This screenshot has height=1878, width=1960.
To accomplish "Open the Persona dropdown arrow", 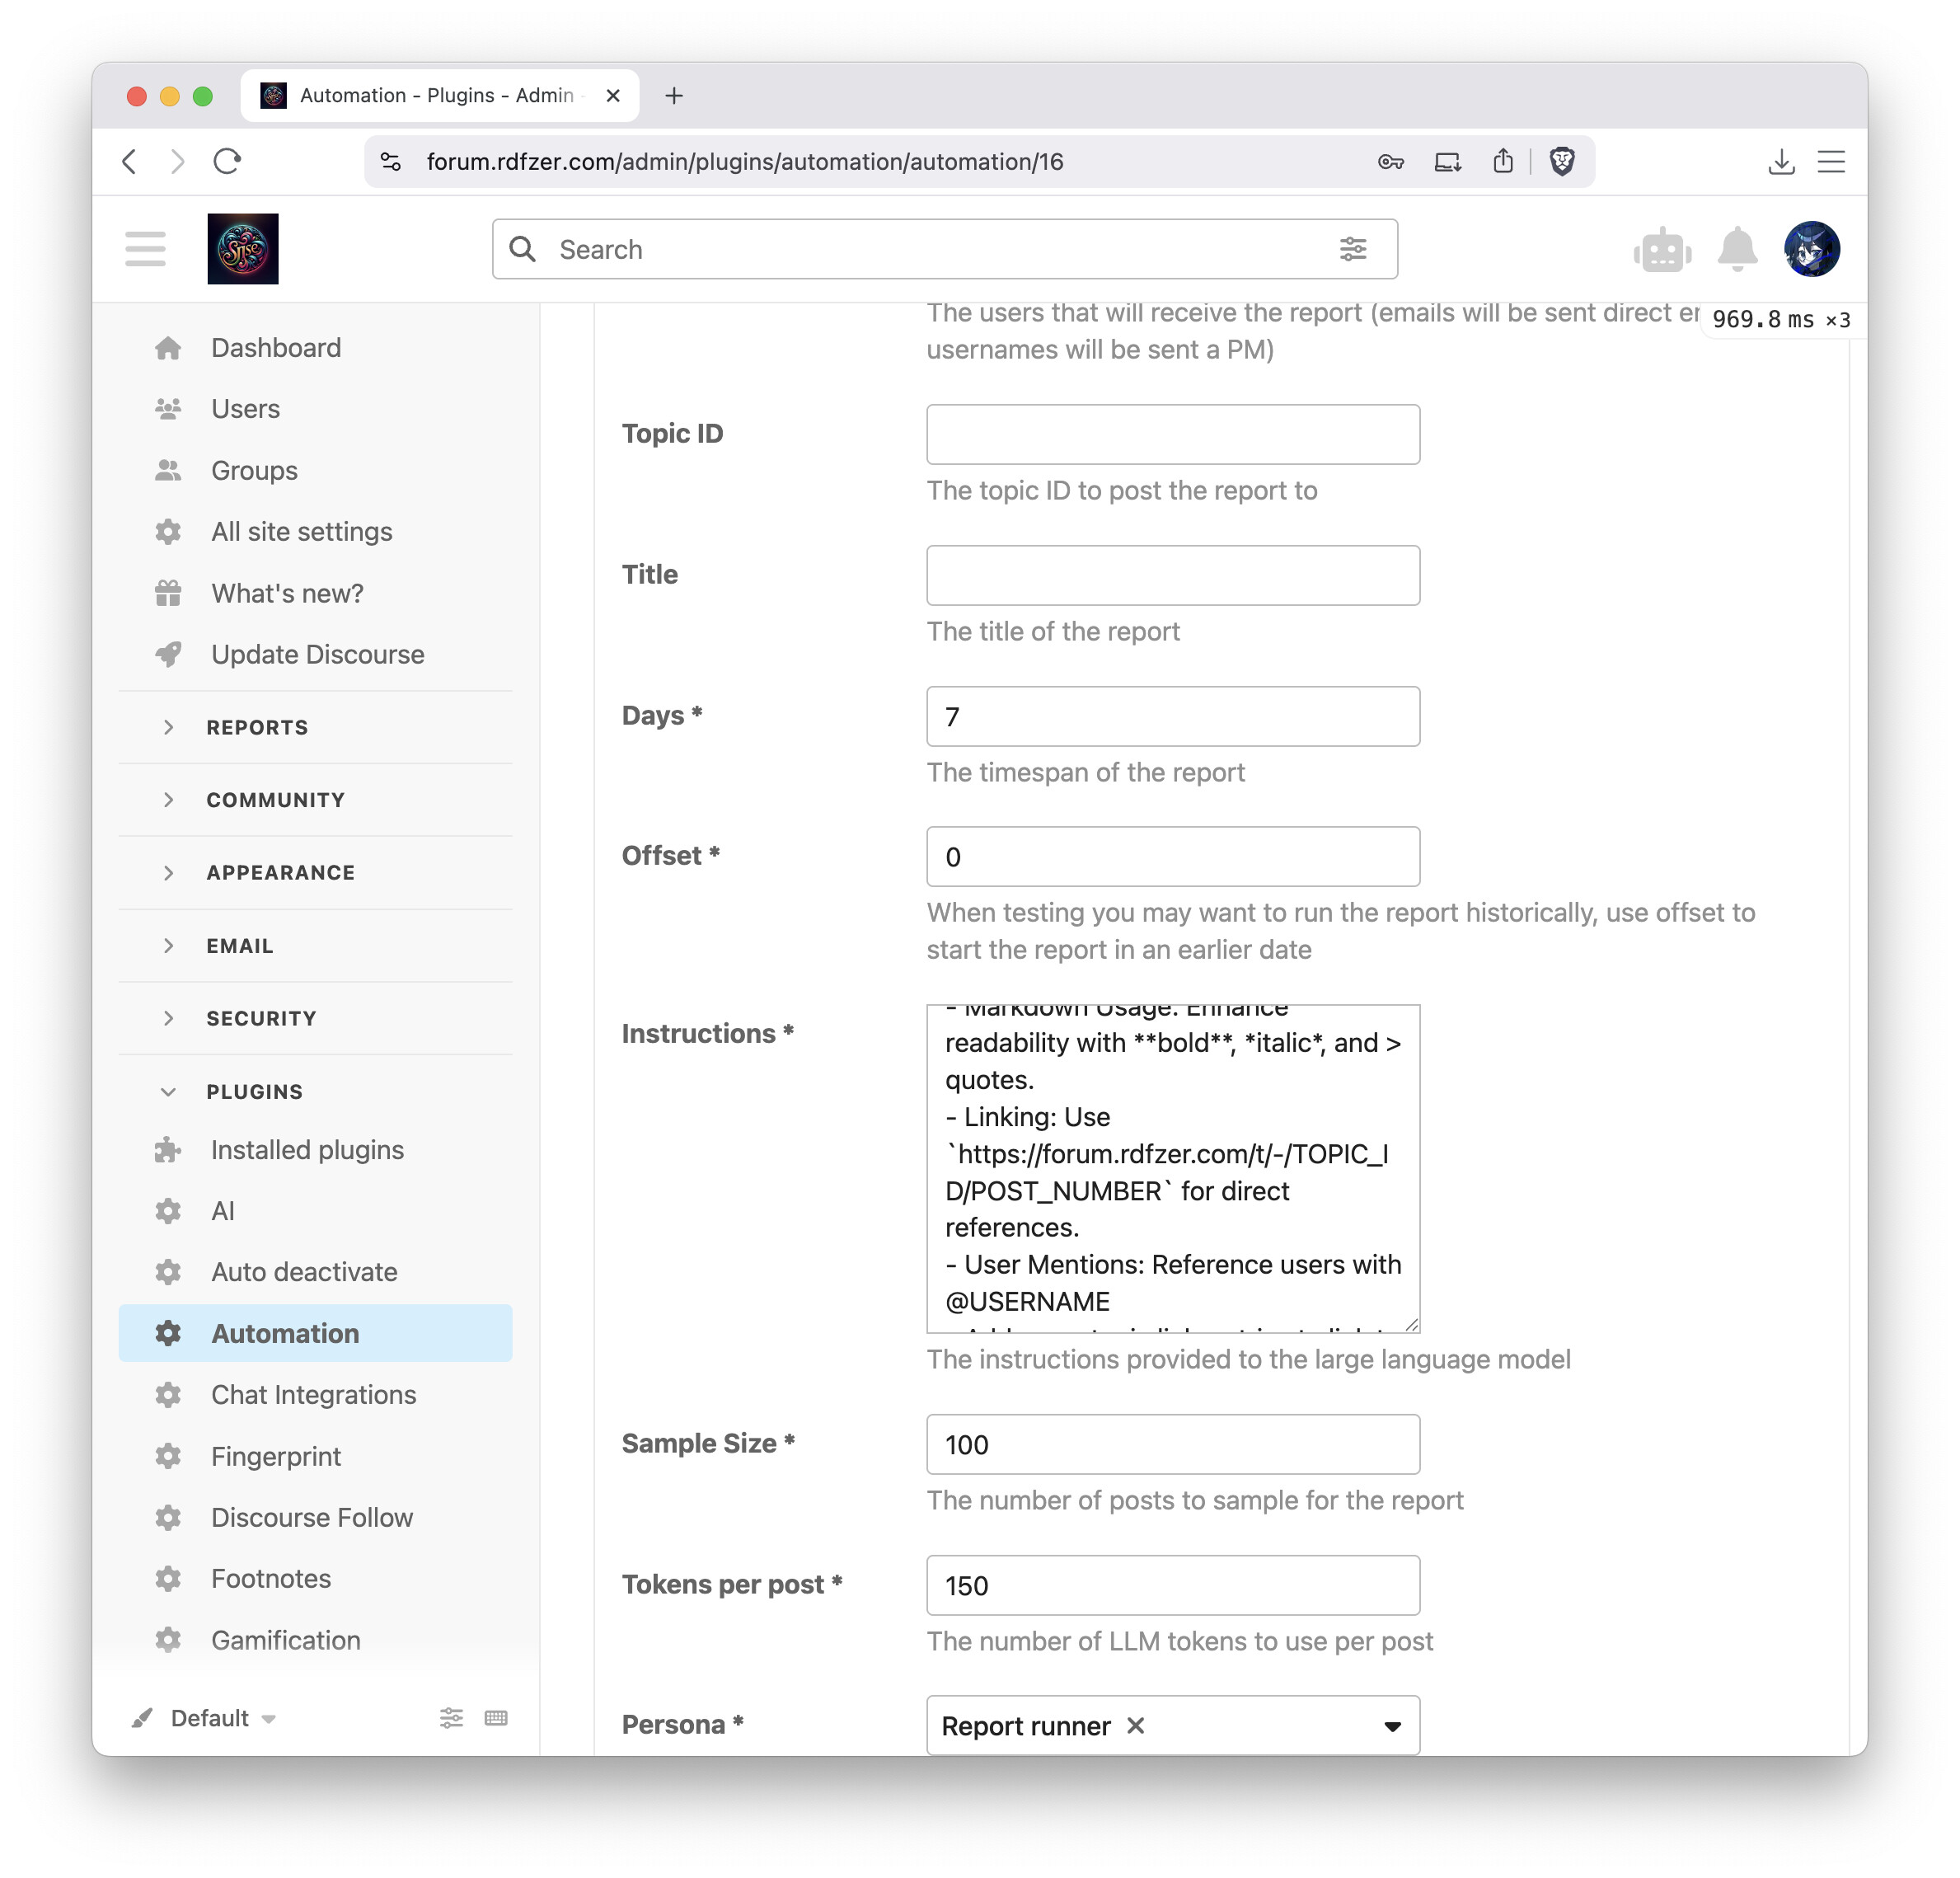I will coord(1391,1726).
